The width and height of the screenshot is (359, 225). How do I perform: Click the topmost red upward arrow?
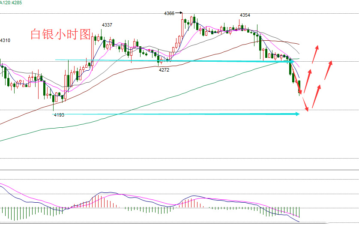point(316,53)
